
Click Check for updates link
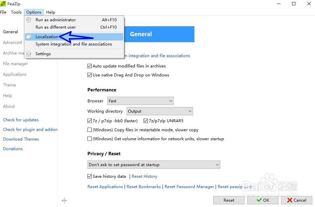[21, 120]
